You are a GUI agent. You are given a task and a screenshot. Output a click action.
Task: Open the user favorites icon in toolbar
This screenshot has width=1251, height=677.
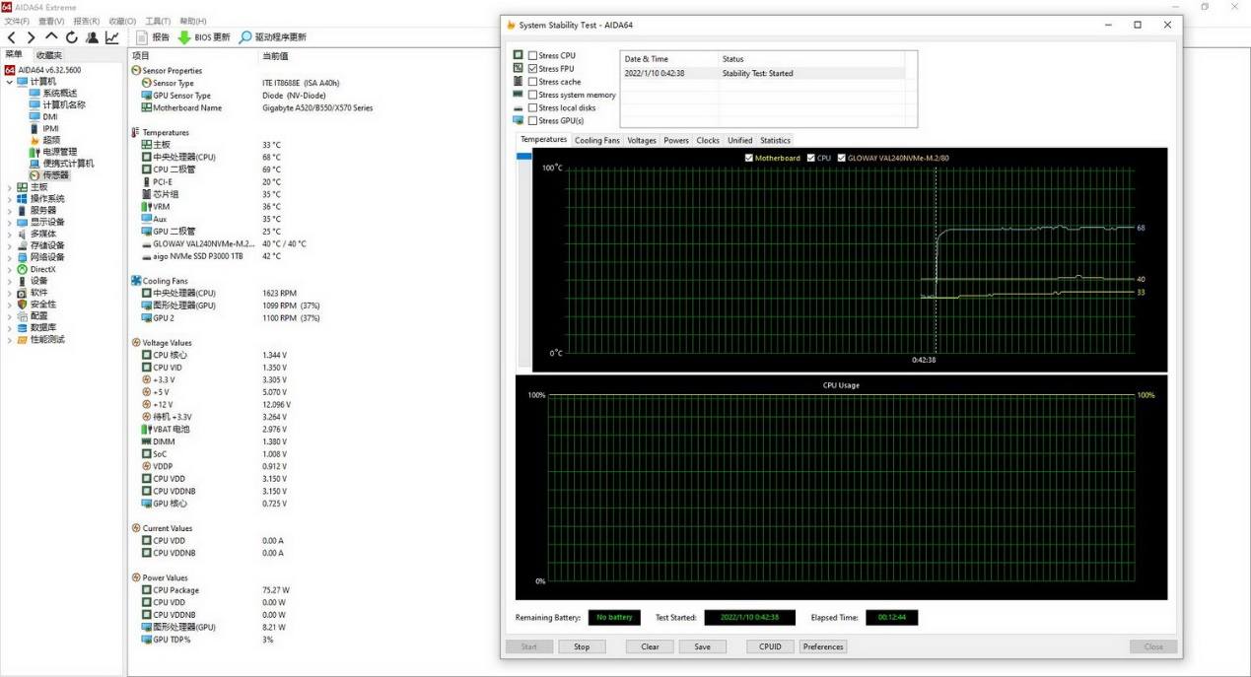pyautogui.click(x=92, y=37)
